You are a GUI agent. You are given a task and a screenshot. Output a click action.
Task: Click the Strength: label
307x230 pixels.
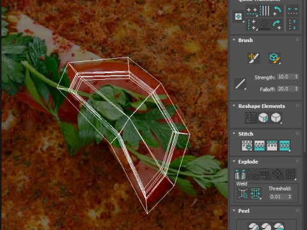pyautogui.click(x=265, y=77)
